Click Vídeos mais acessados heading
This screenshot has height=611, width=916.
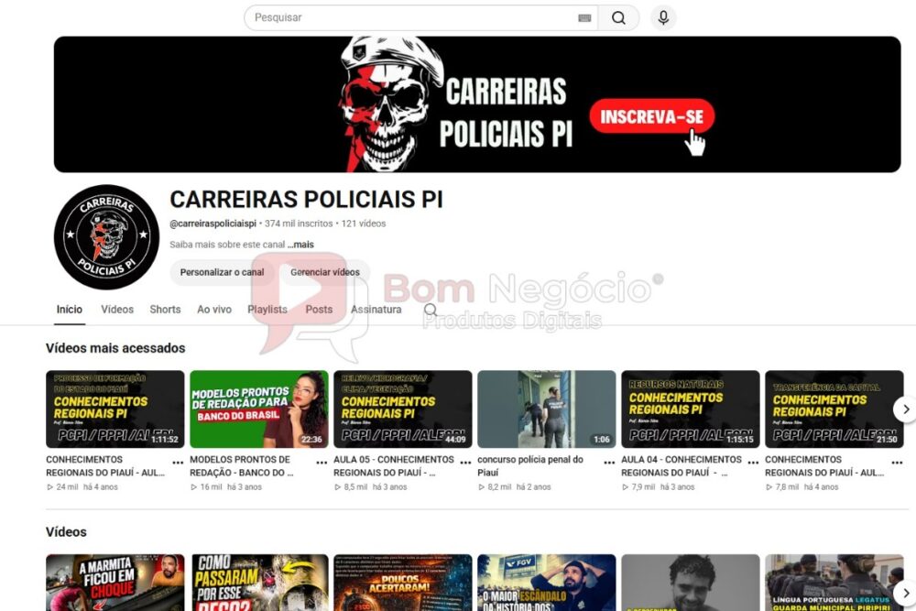115,348
